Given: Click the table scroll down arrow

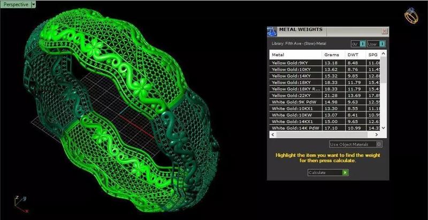Looking at the screenshot, I should (383, 127).
